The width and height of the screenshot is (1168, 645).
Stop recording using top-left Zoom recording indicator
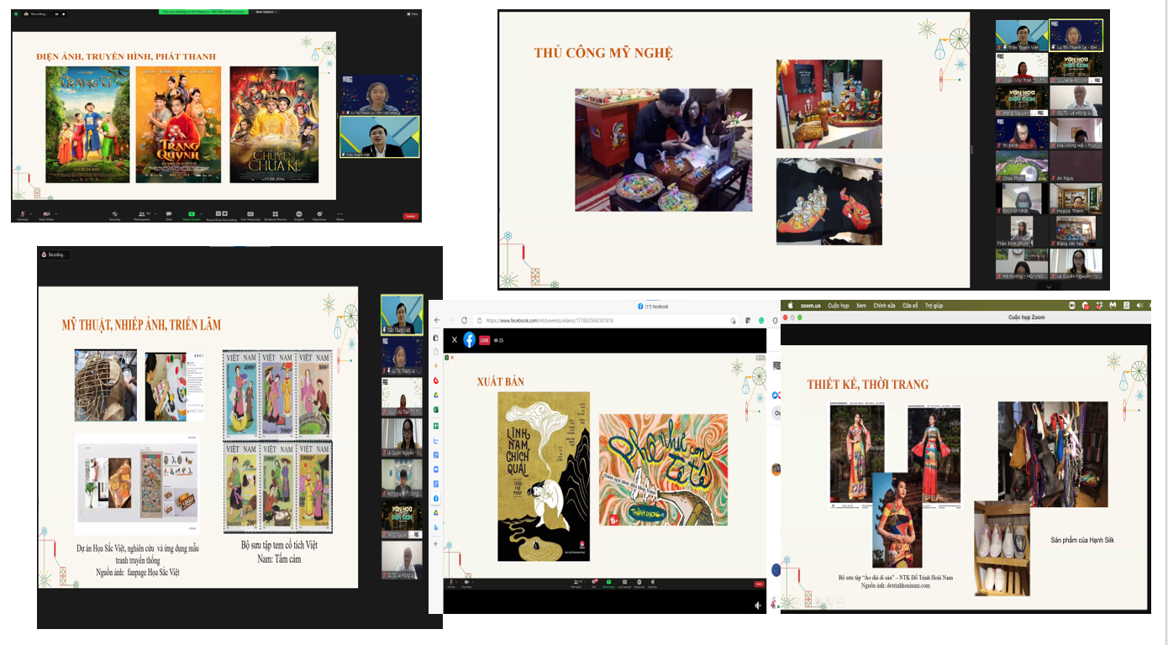[x=64, y=14]
